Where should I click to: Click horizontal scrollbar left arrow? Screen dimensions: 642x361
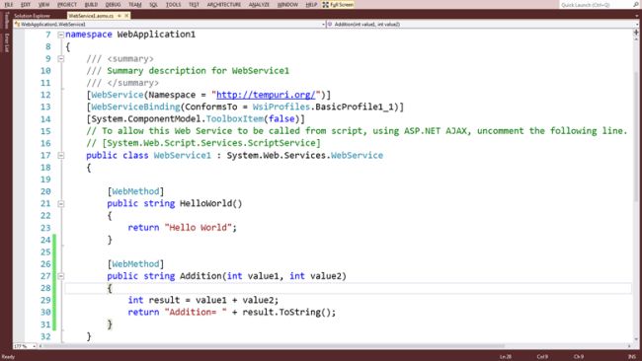point(40,346)
